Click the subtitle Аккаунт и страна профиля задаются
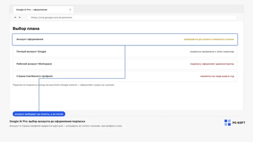Screen dimensions: 253x142 click(x=66, y=126)
